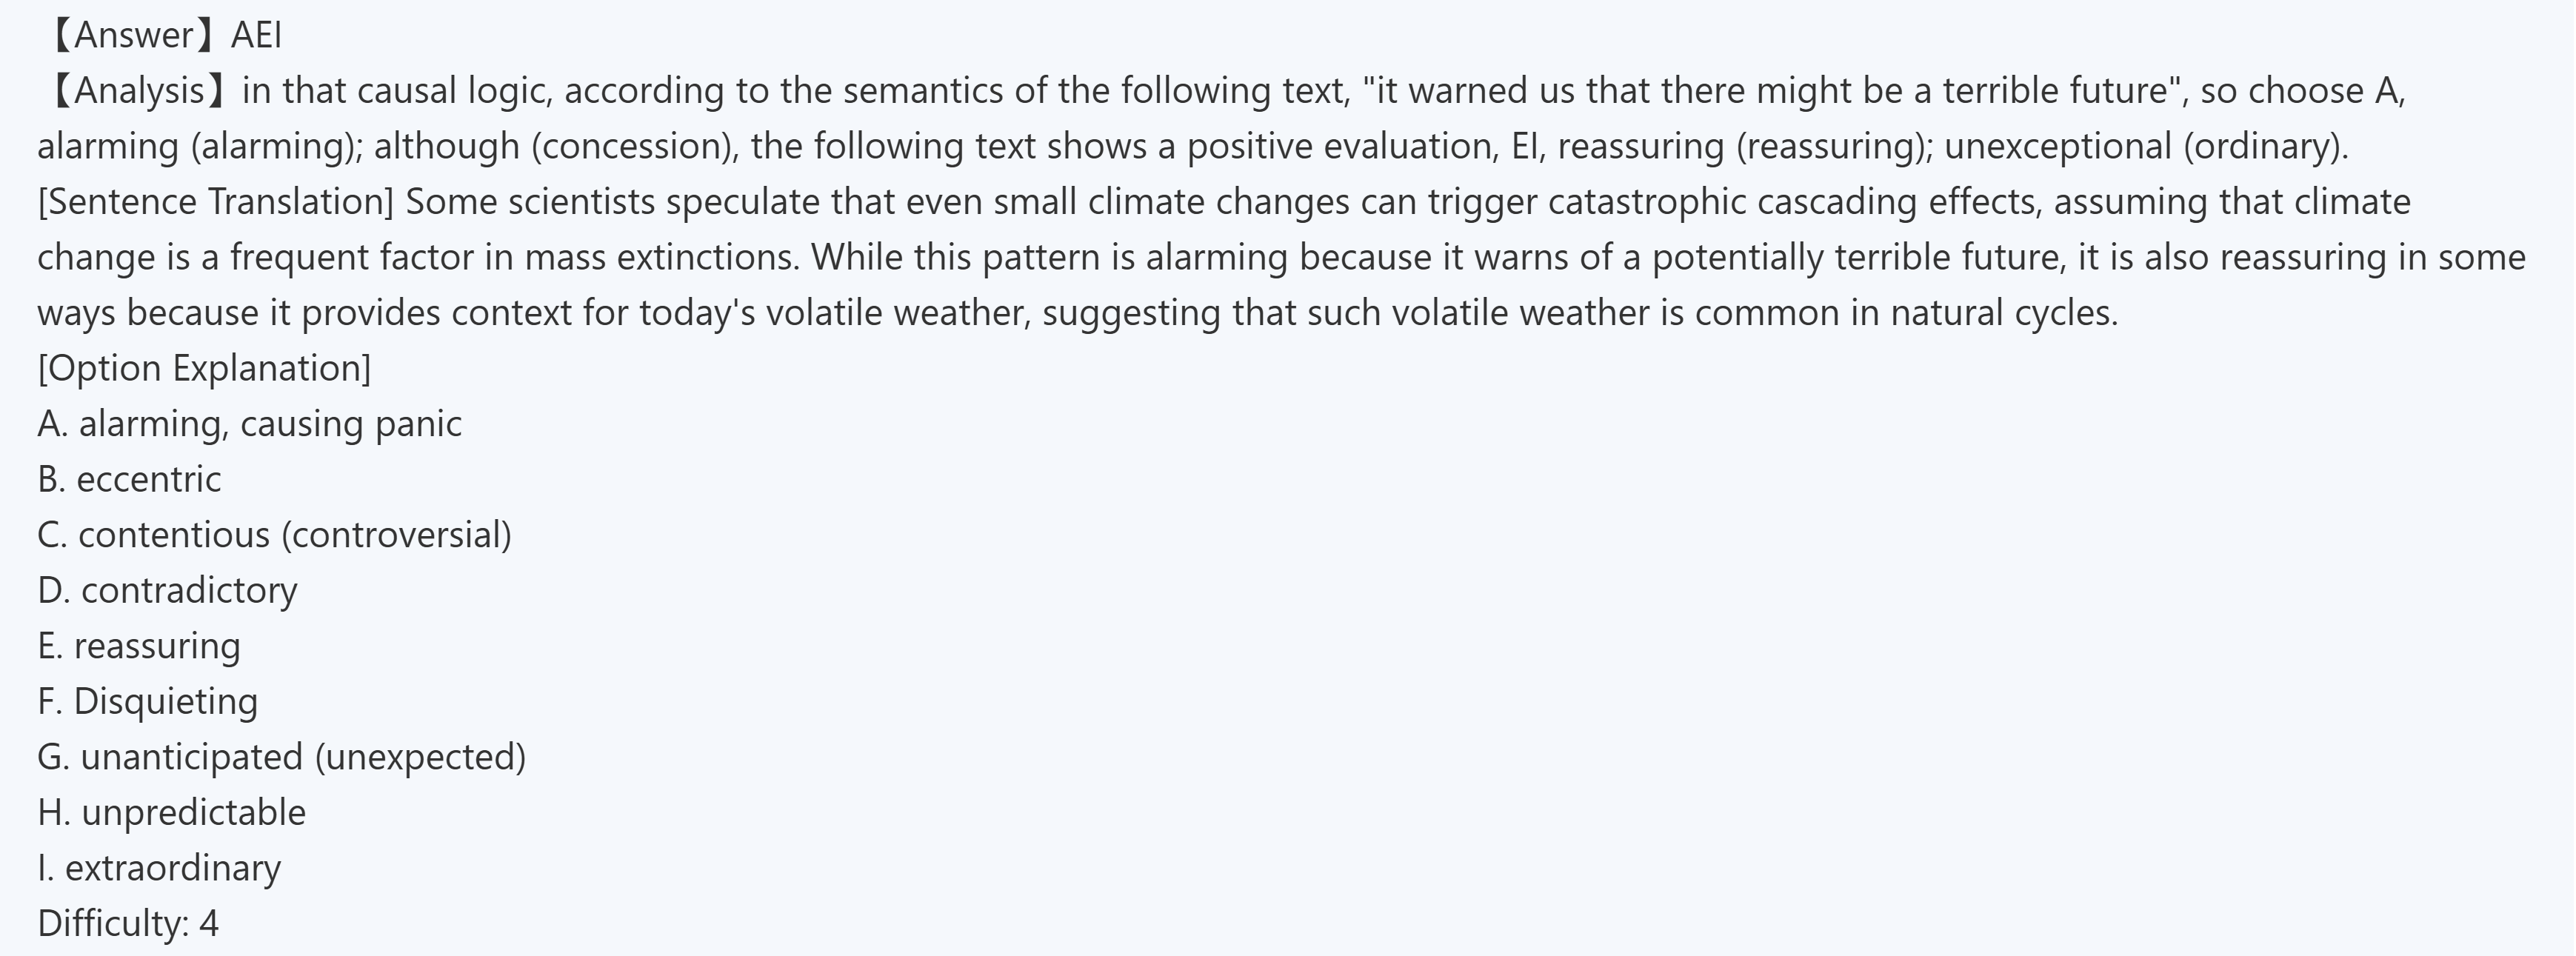This screenshot has width=2576, height=956.
Task: Select option G unanticipated (unexpected)
Action: [281, 757]
